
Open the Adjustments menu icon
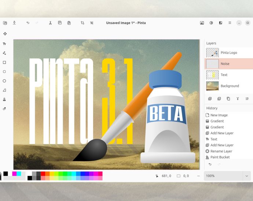click(211, 23)
